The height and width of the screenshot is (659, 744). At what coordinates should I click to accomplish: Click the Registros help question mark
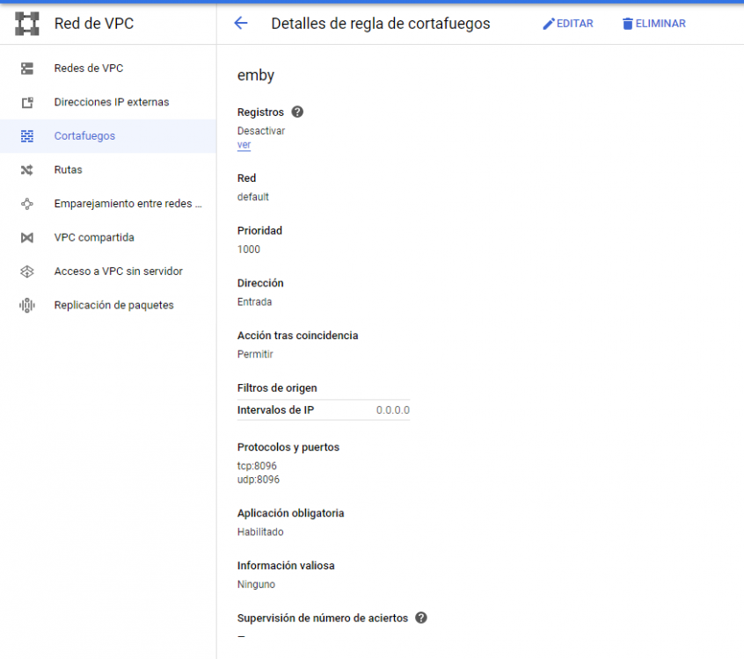tap(296, 112)
